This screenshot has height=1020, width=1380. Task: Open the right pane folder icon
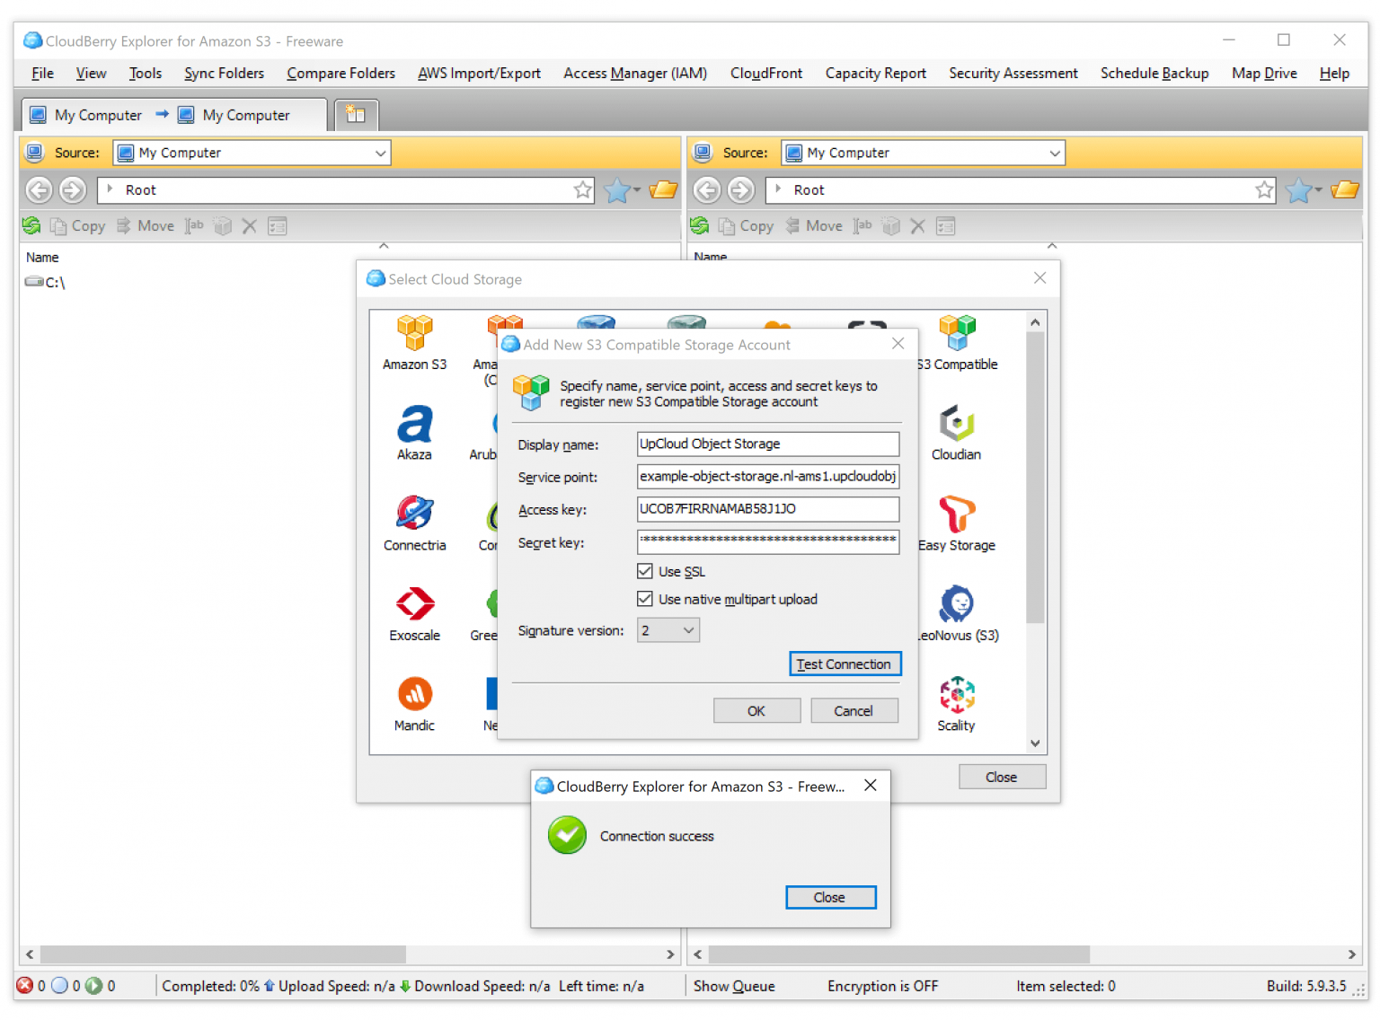[1345, 189]
